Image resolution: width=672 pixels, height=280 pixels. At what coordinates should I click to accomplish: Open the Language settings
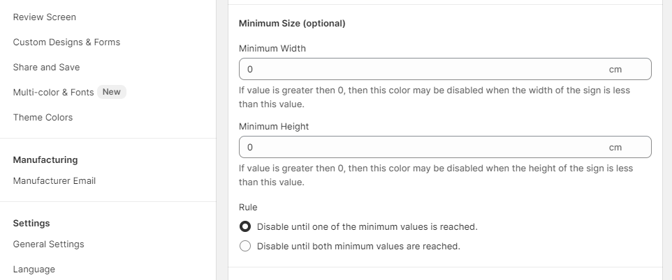click(34, 269)
